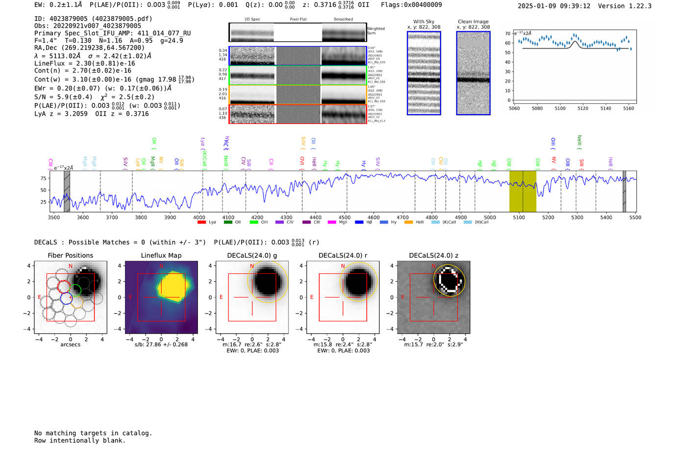Click the 's/b: 27.86 +/- 0.268' caption
This screenshot has height=467, width=686.
[161, 344]
